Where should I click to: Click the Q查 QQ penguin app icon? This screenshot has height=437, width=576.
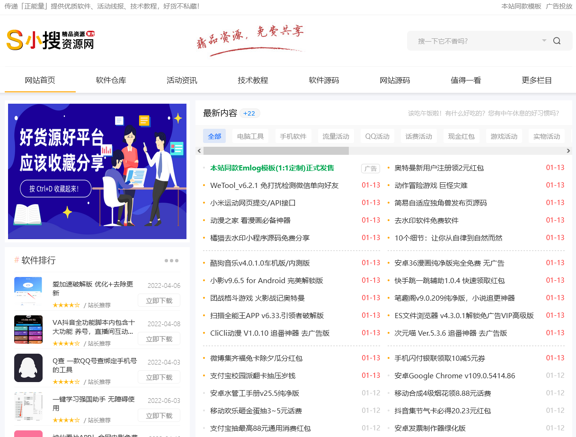pyautogui.click(x=28, y=368)
